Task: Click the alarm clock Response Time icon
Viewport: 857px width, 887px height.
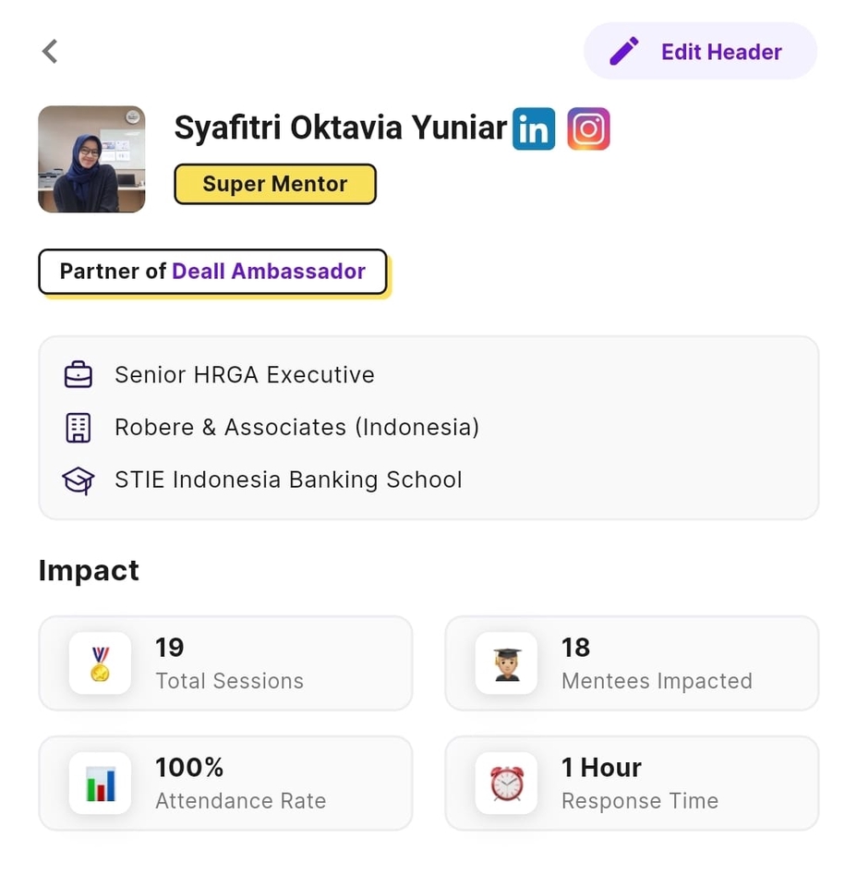Action: tap(506, 784)
